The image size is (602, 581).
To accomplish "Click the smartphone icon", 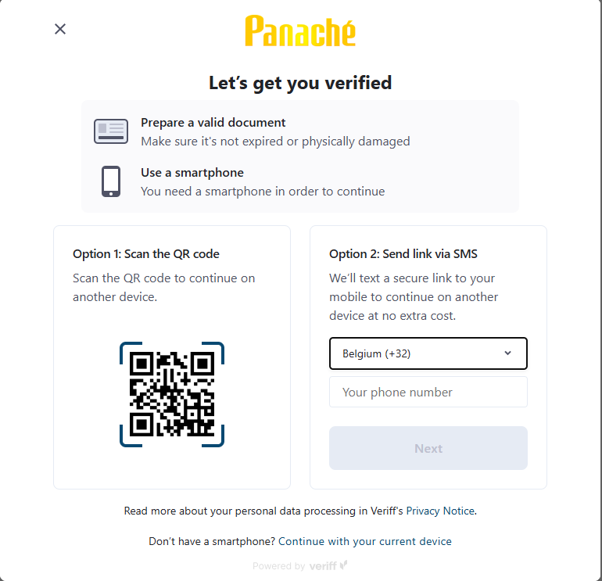I will (x=111, y=181).
